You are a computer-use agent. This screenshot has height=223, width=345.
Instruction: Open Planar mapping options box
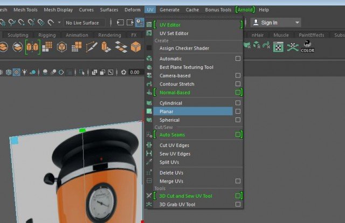(x=238, y=111)
